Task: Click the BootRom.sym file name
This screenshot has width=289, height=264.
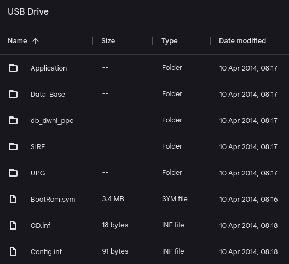Action: click(53, 199)
